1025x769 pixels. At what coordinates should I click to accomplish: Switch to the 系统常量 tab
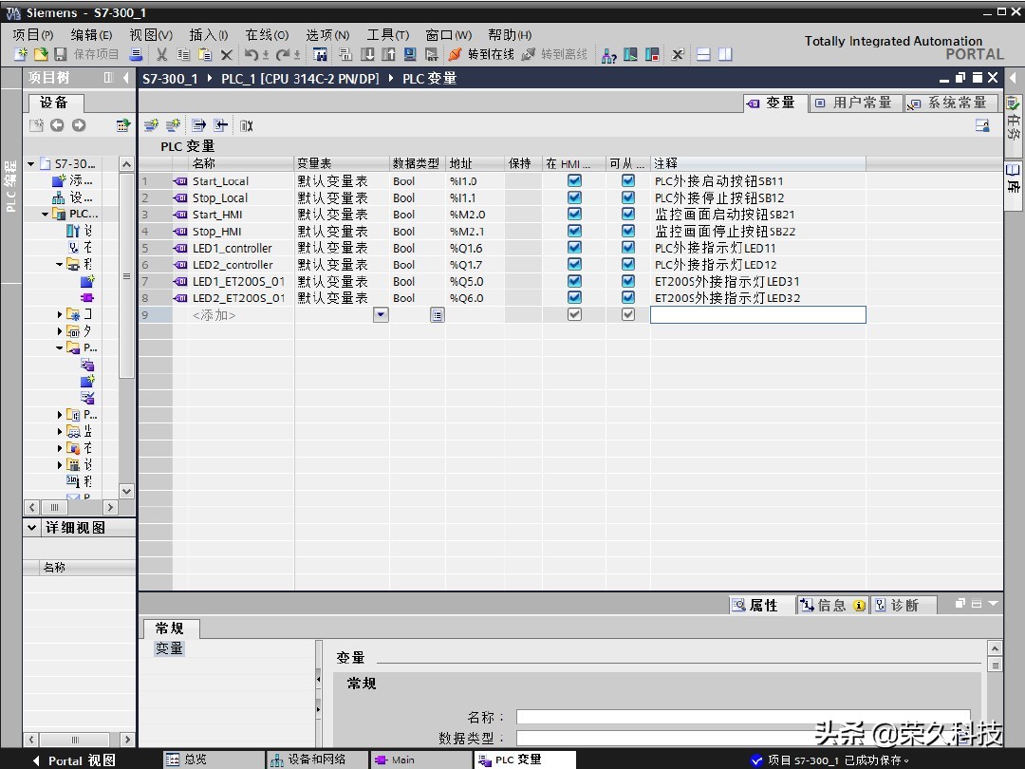coord(952,102)
